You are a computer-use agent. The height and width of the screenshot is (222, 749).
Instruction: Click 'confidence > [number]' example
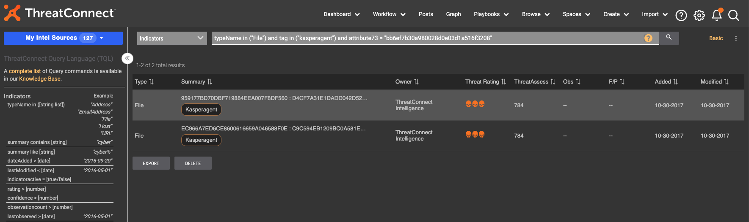click(x=33, y=198)
